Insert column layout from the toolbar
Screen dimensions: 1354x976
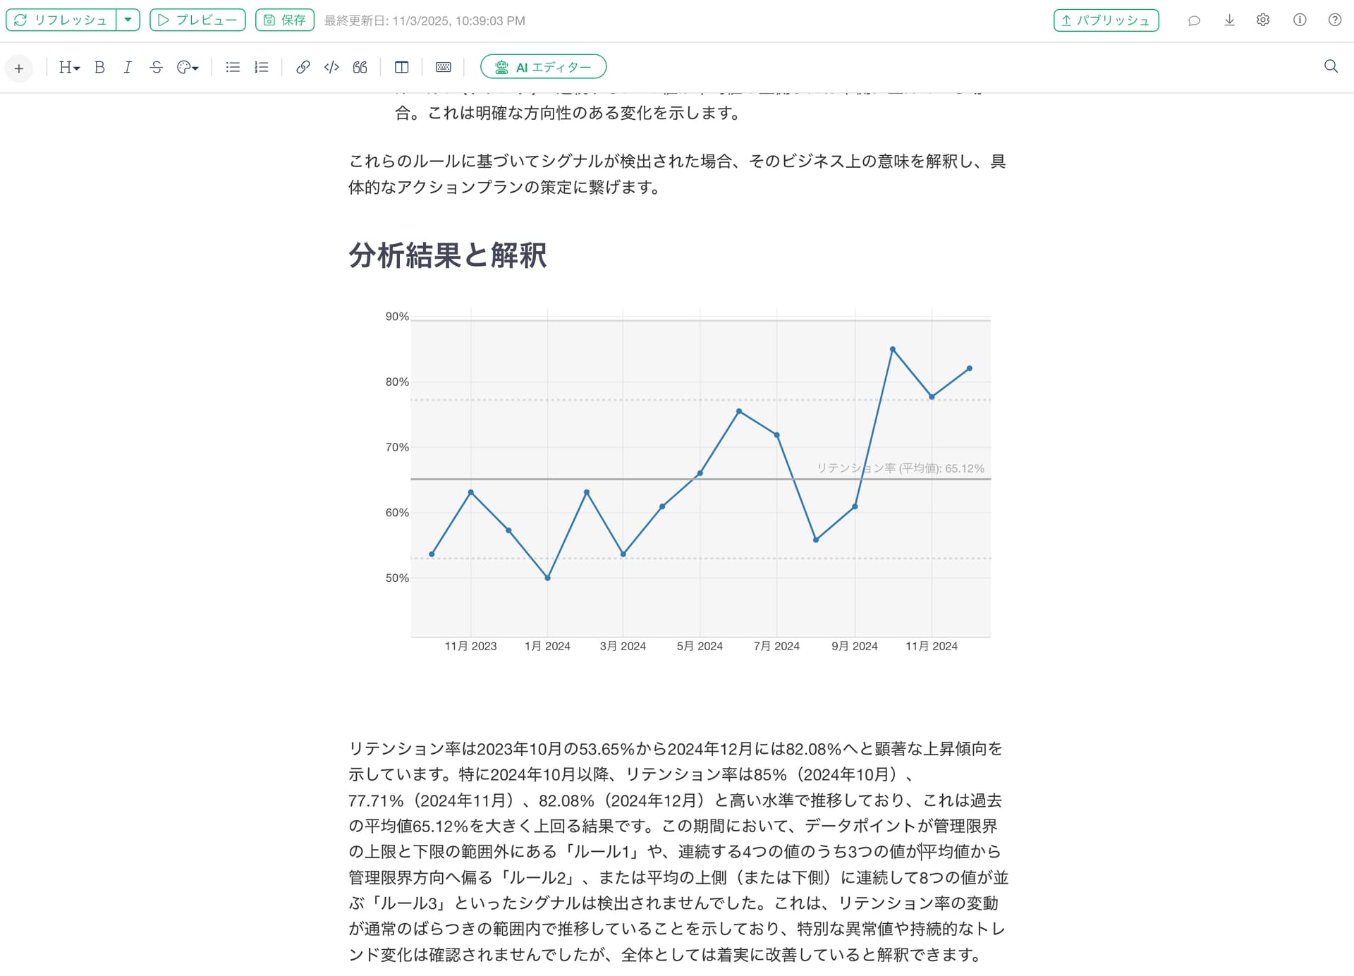point(401,67)
